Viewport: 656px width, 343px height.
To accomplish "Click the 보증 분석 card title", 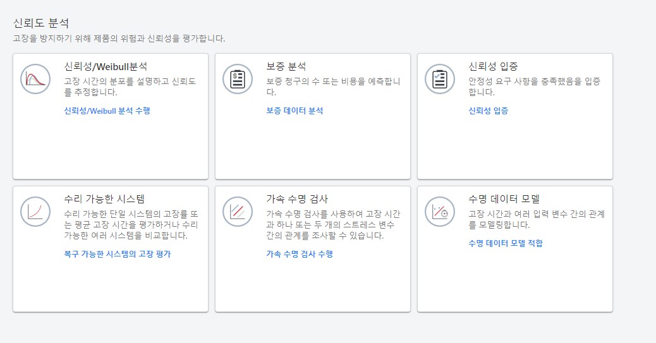I will coord(286,66).
